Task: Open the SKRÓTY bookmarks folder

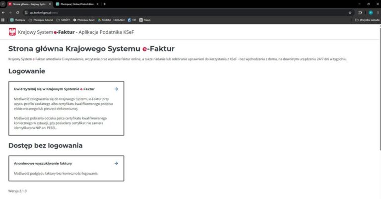Action: coord(63,20)
